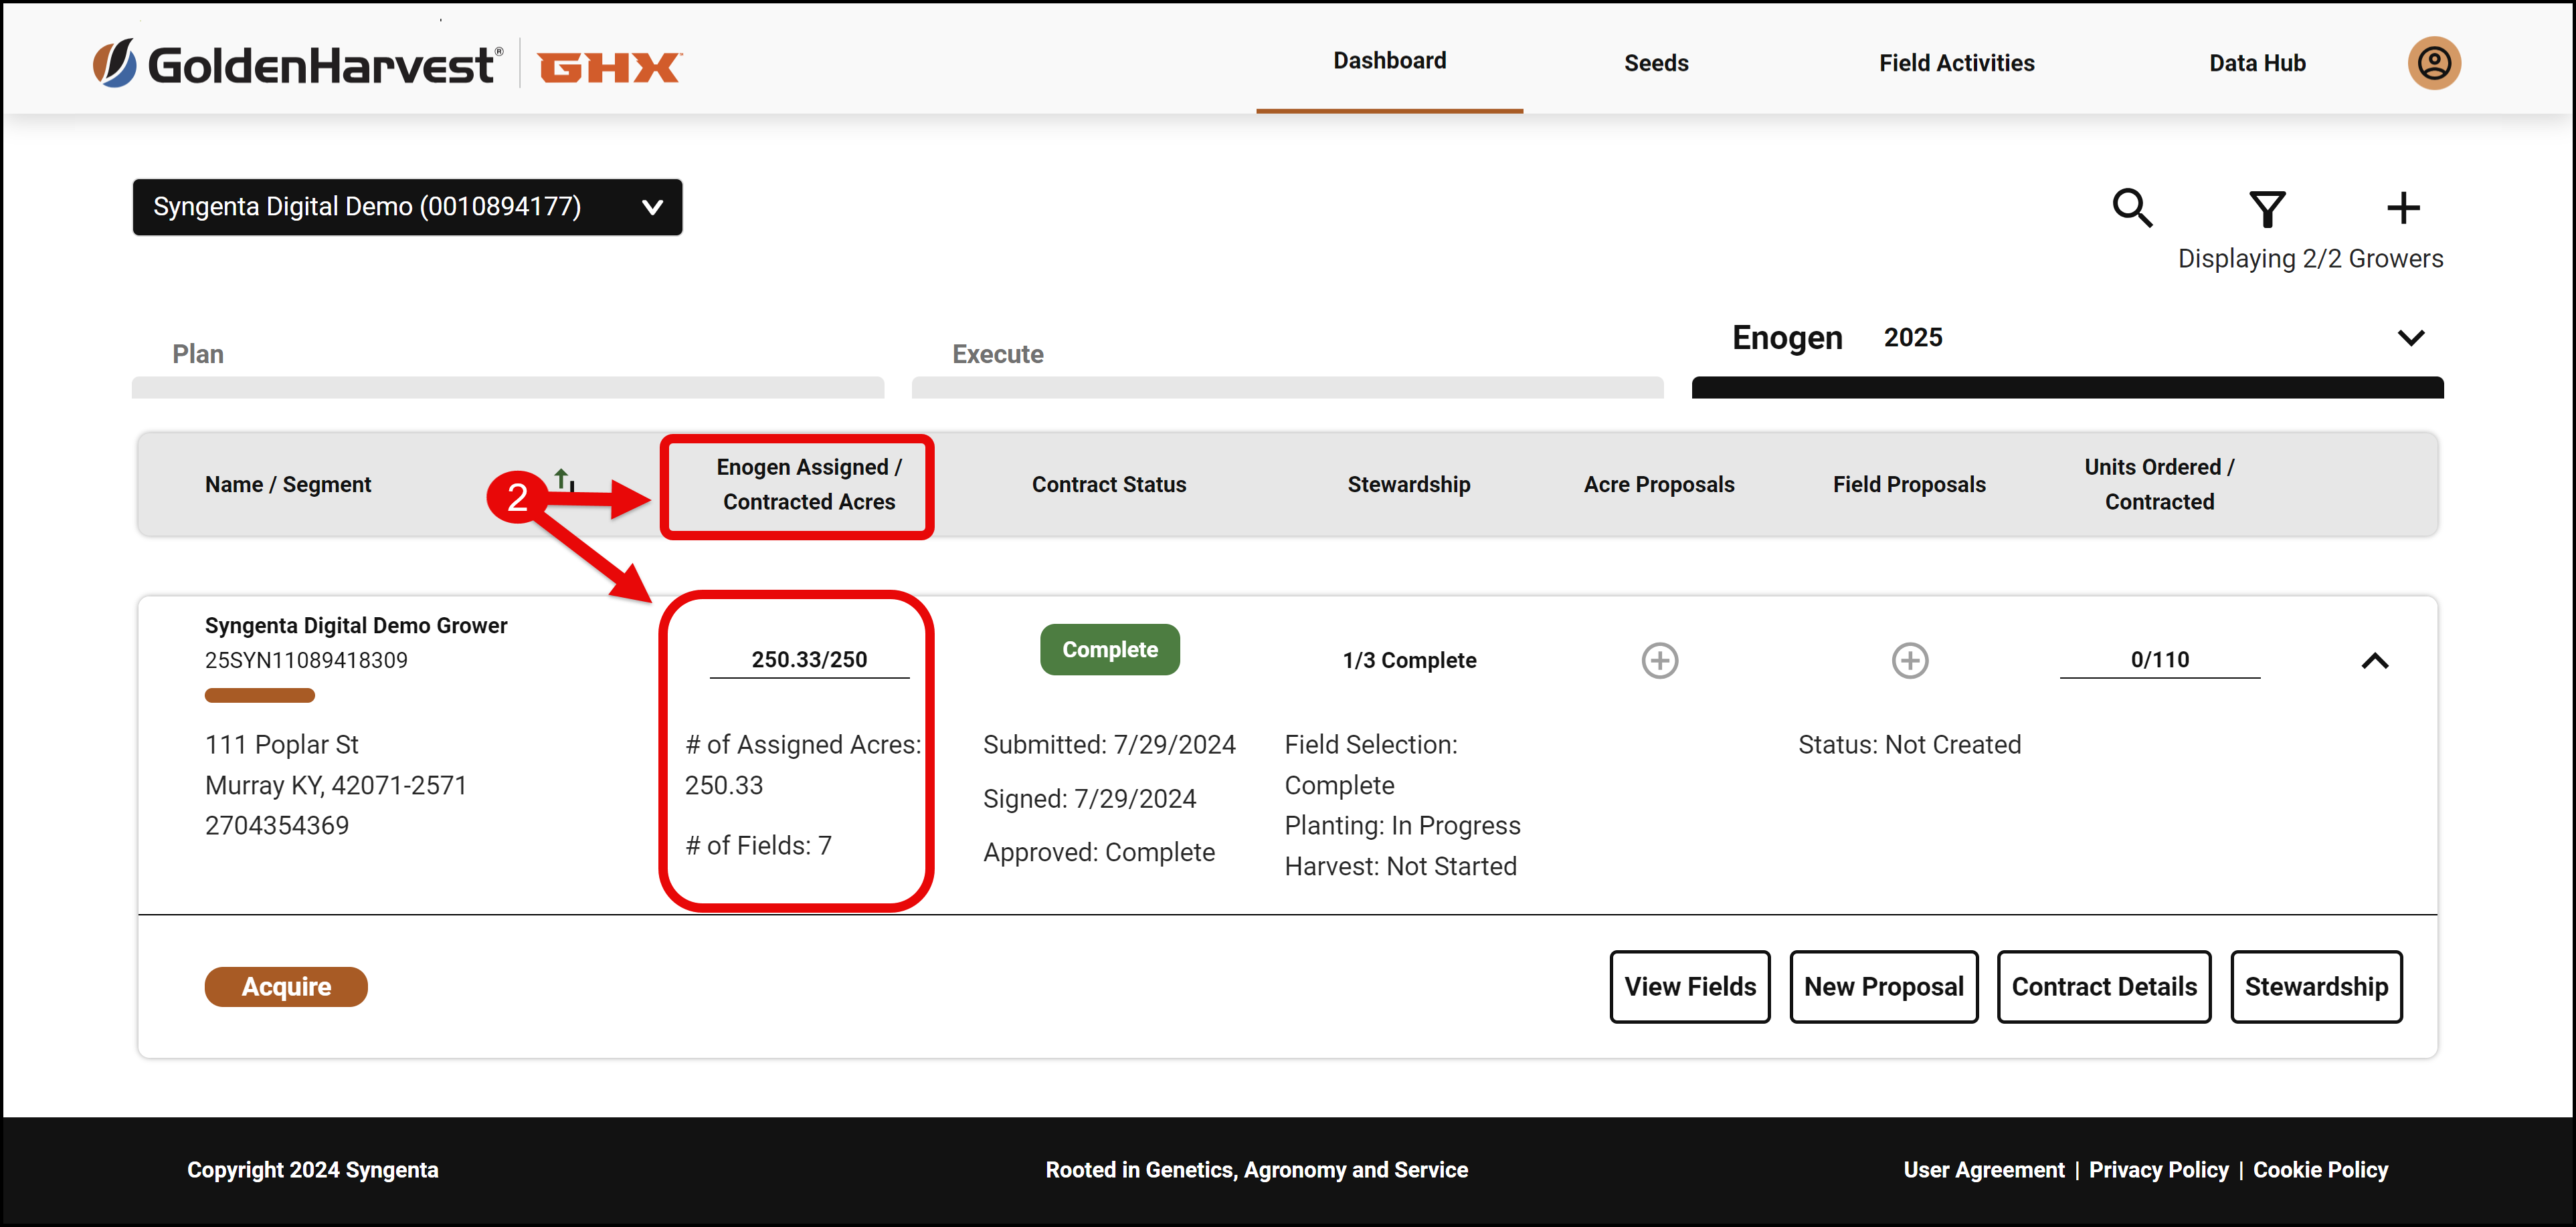The image size is (2576, 1227).
Task: Open Field Activities in the navigation
Action: [x=1956, y=63]
